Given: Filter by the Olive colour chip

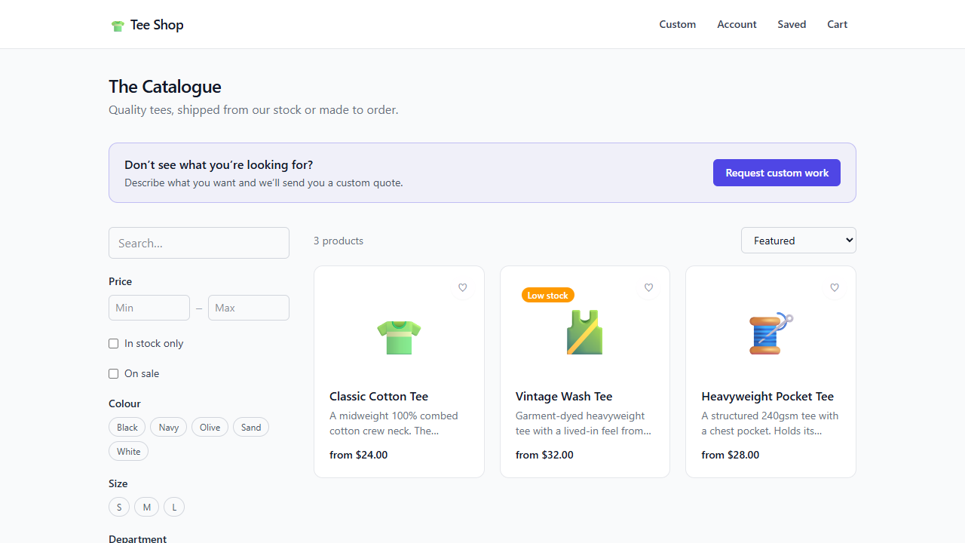Looking at the screenshot, I should pos(210,427).
